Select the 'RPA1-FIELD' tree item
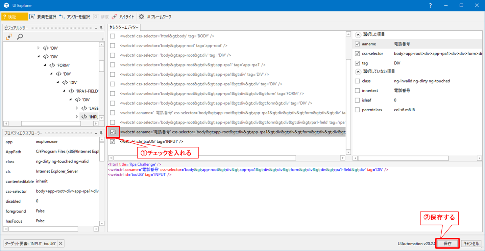This screenshot has height=251, width=485. pyautogui.click(x=83, y=91)
